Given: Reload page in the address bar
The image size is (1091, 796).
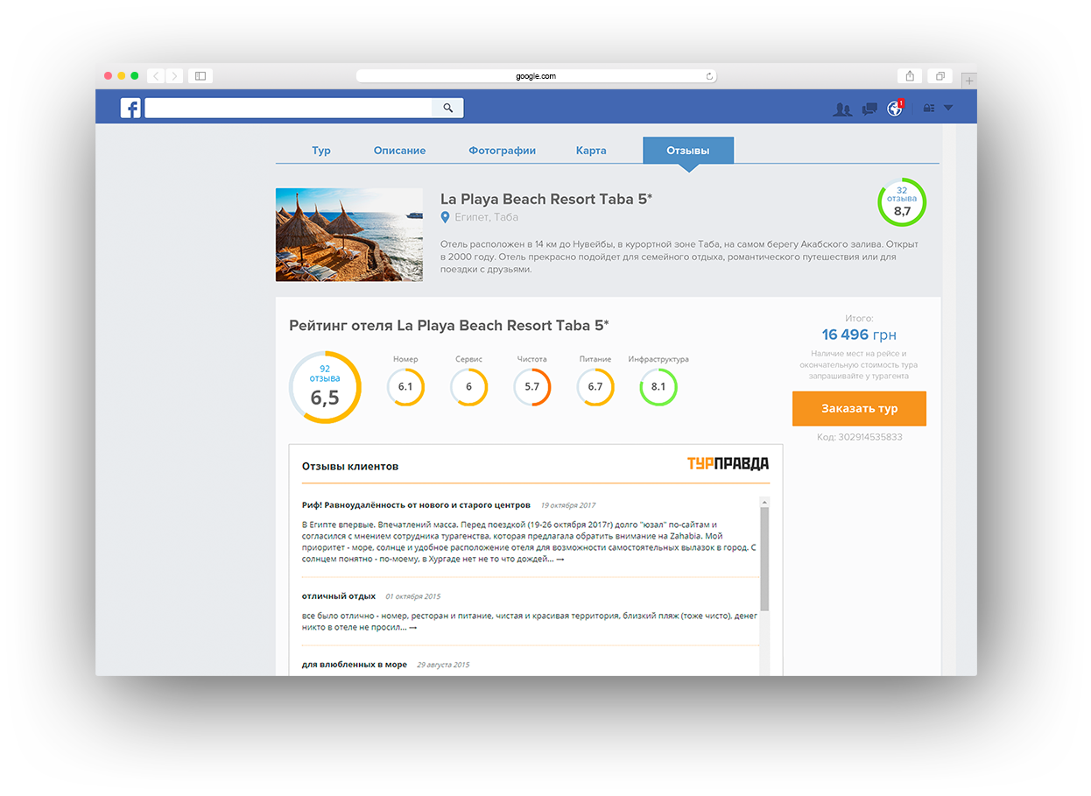Looking at the screenshot, I should 709,76.
